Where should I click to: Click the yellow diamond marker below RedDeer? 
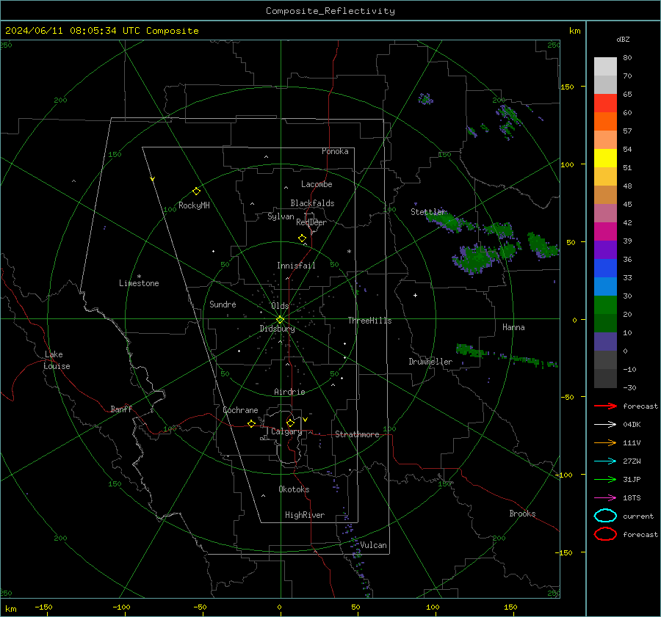coord(302,238)
